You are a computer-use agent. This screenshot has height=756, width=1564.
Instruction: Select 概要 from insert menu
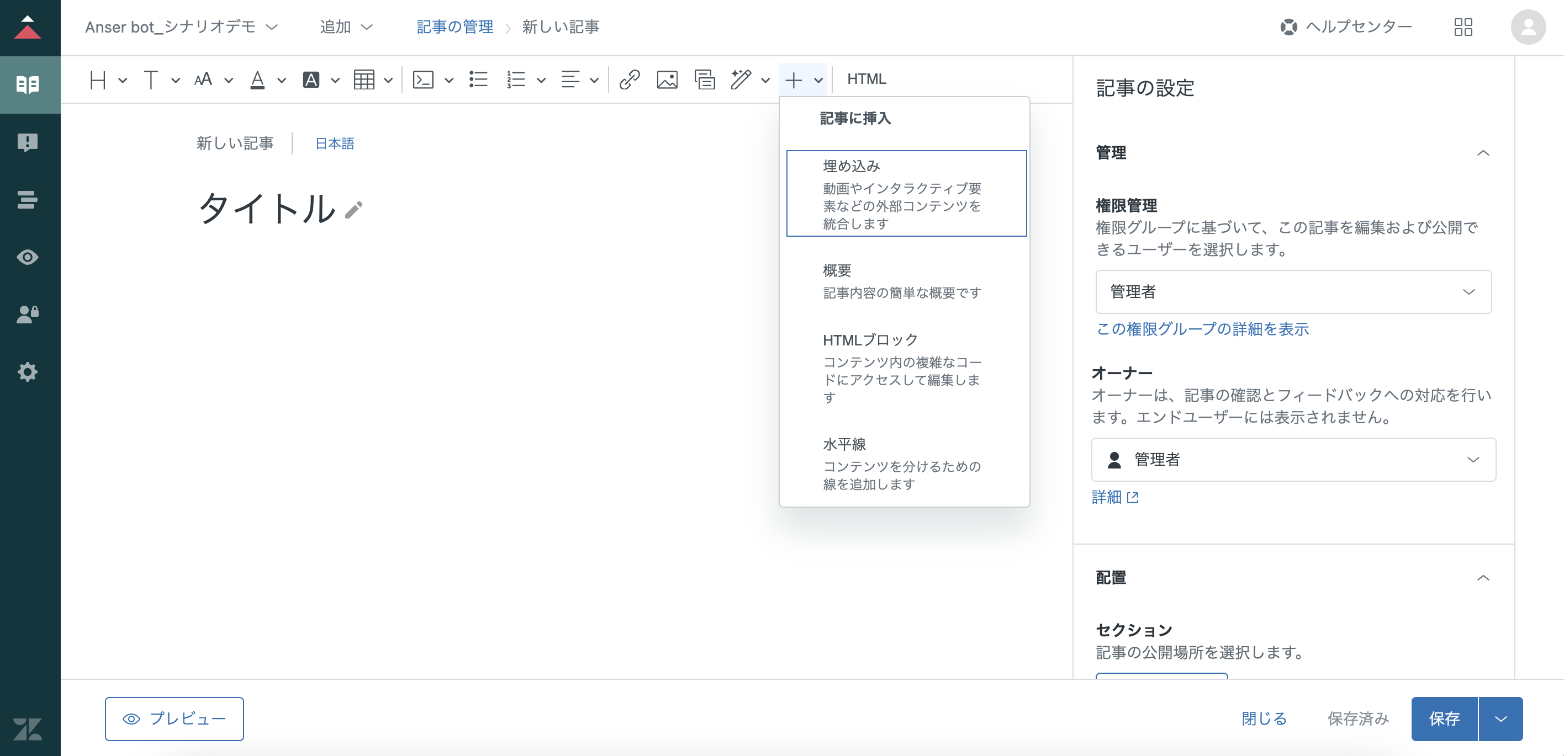tap(906, 281)
